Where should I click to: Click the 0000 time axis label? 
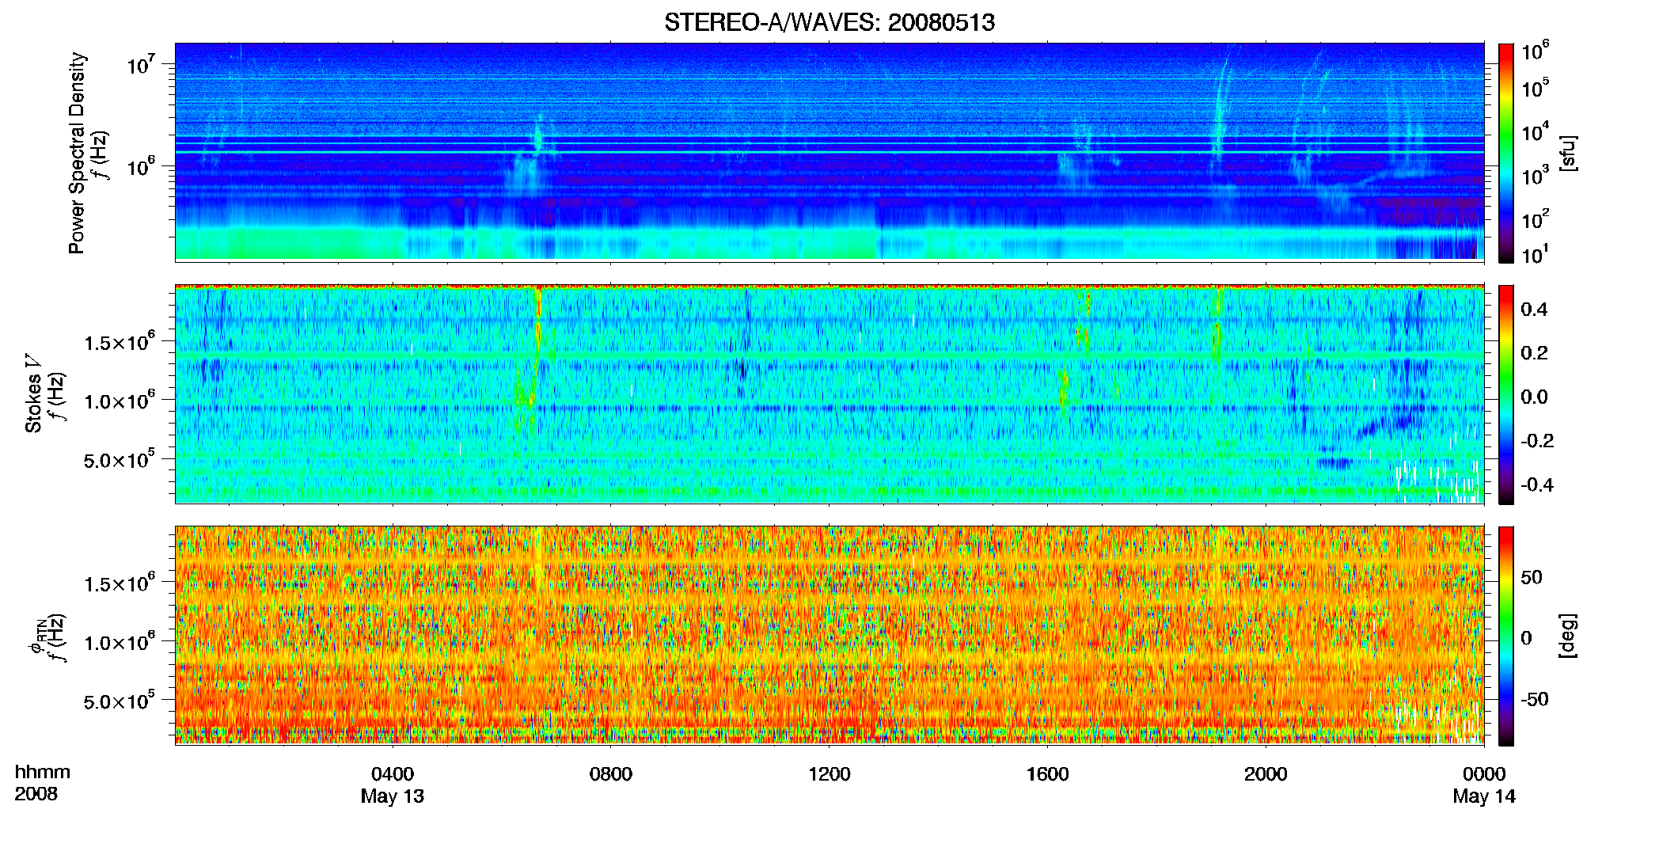pyautogui.click(x=1484, y=773)
